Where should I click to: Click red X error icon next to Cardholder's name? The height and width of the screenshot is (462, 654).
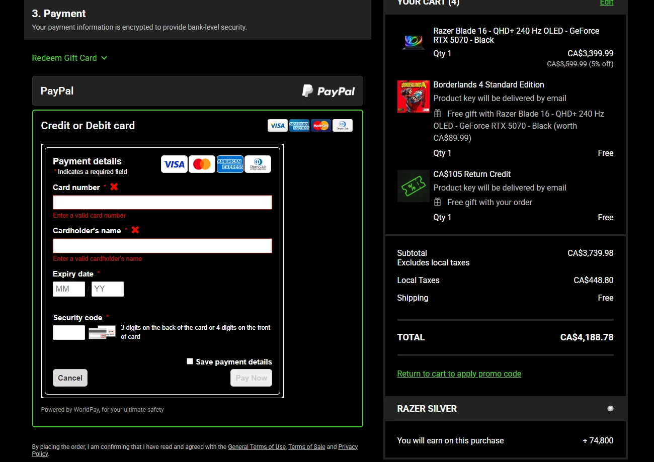coord(135,230)
